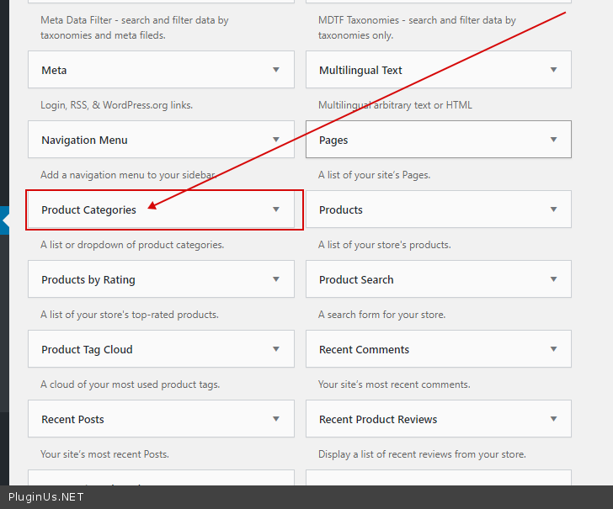Image resolution: width=613 pixels, height=509 pixels.
Task: Select the Recent Product Reviews title
Action: tap(378, 420)
